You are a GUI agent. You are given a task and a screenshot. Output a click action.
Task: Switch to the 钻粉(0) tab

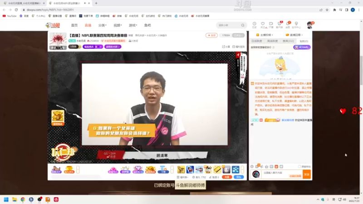tap(304, 41)
